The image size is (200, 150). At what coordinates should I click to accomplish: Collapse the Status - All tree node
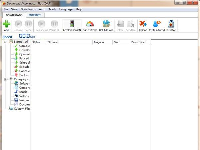(x=5, y=42)
